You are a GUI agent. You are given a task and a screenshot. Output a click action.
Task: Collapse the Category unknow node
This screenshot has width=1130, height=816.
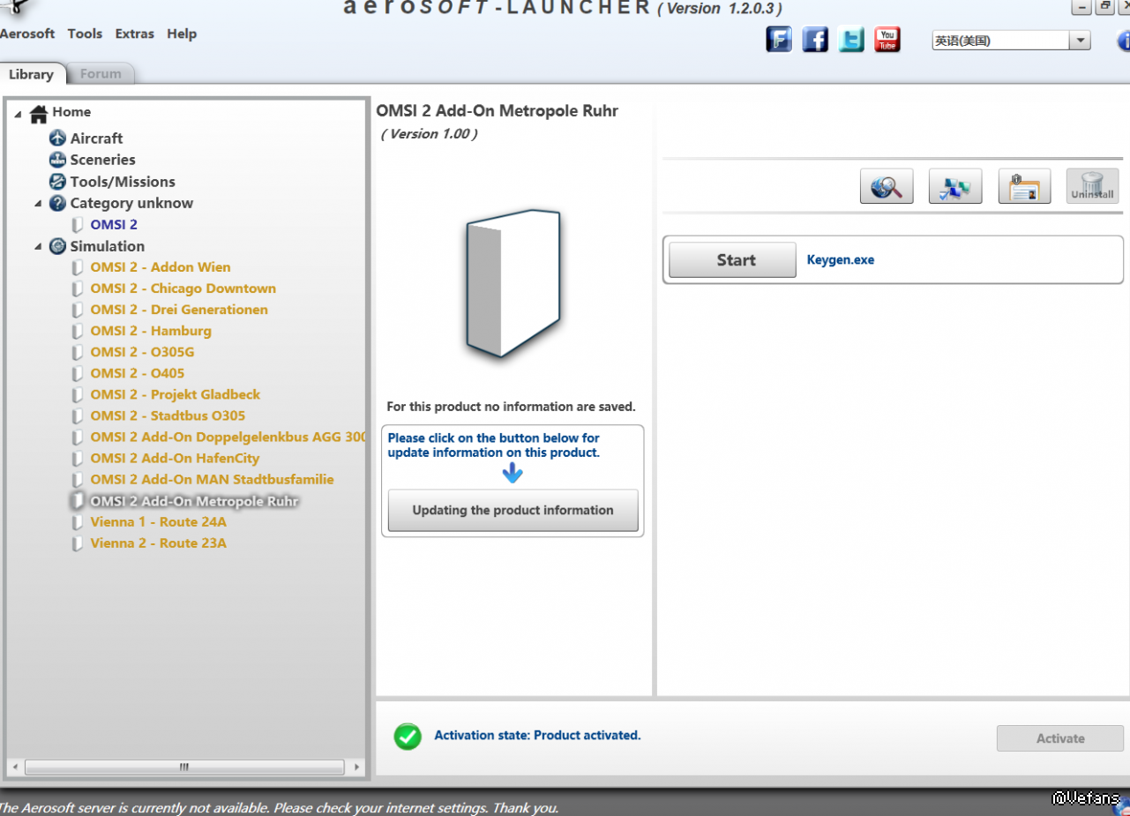[x=38, y=204]
